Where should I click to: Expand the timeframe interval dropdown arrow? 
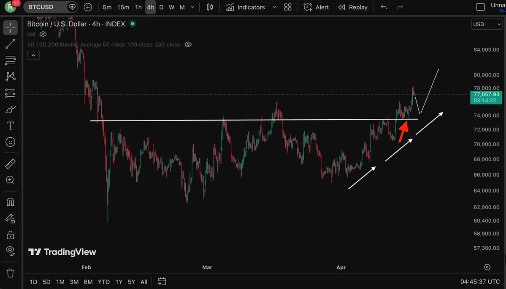193,7
